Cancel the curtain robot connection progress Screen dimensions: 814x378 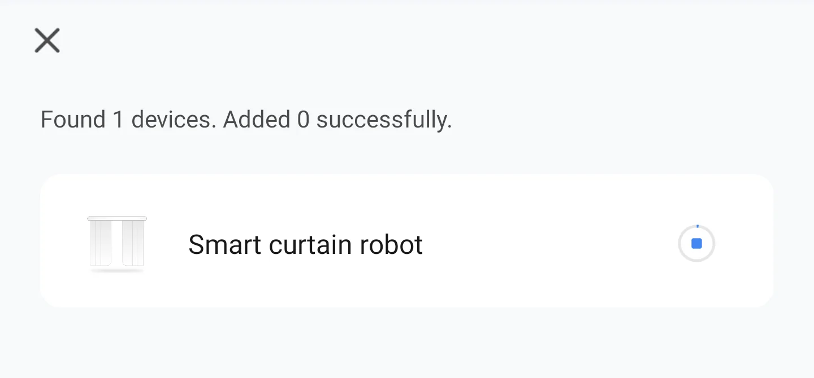(x=696, y=243)
